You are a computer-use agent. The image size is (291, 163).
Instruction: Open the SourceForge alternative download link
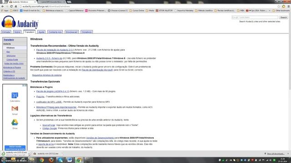point(49,125)
